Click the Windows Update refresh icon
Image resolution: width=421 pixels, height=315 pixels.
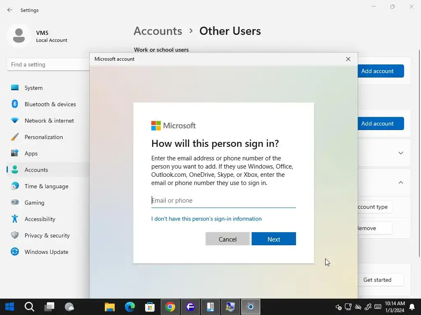[x=15, y=251]
